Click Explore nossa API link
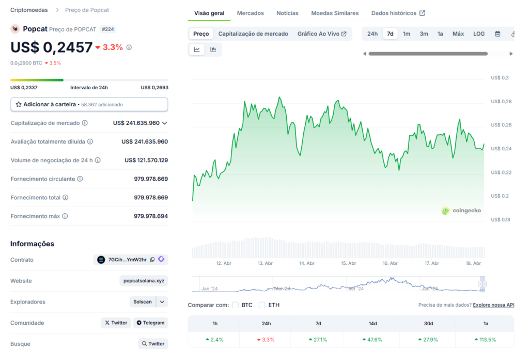529x349 pixels. coord(493,305)
